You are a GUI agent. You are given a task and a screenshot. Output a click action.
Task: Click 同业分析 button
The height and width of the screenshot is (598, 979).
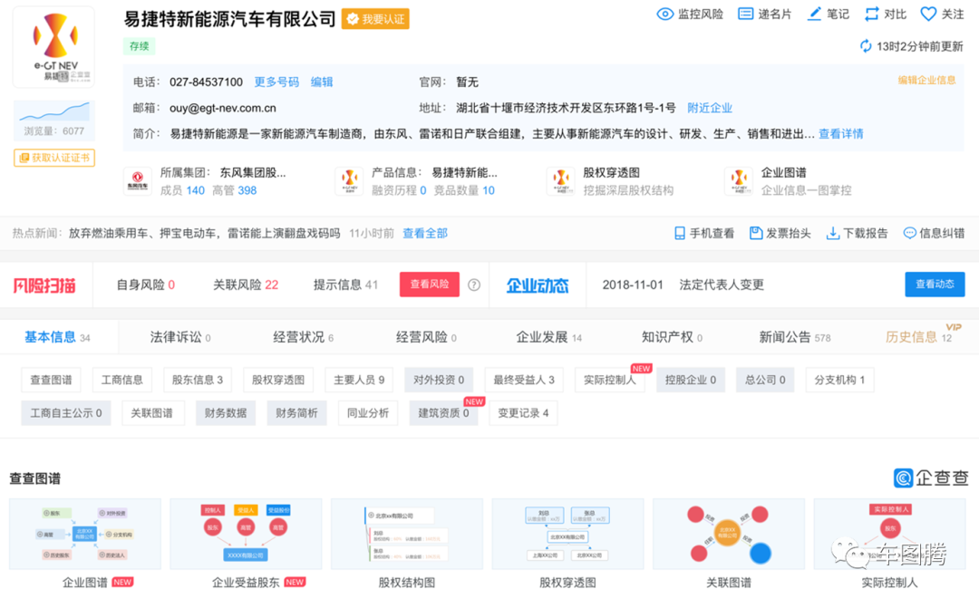click(368, 412)
